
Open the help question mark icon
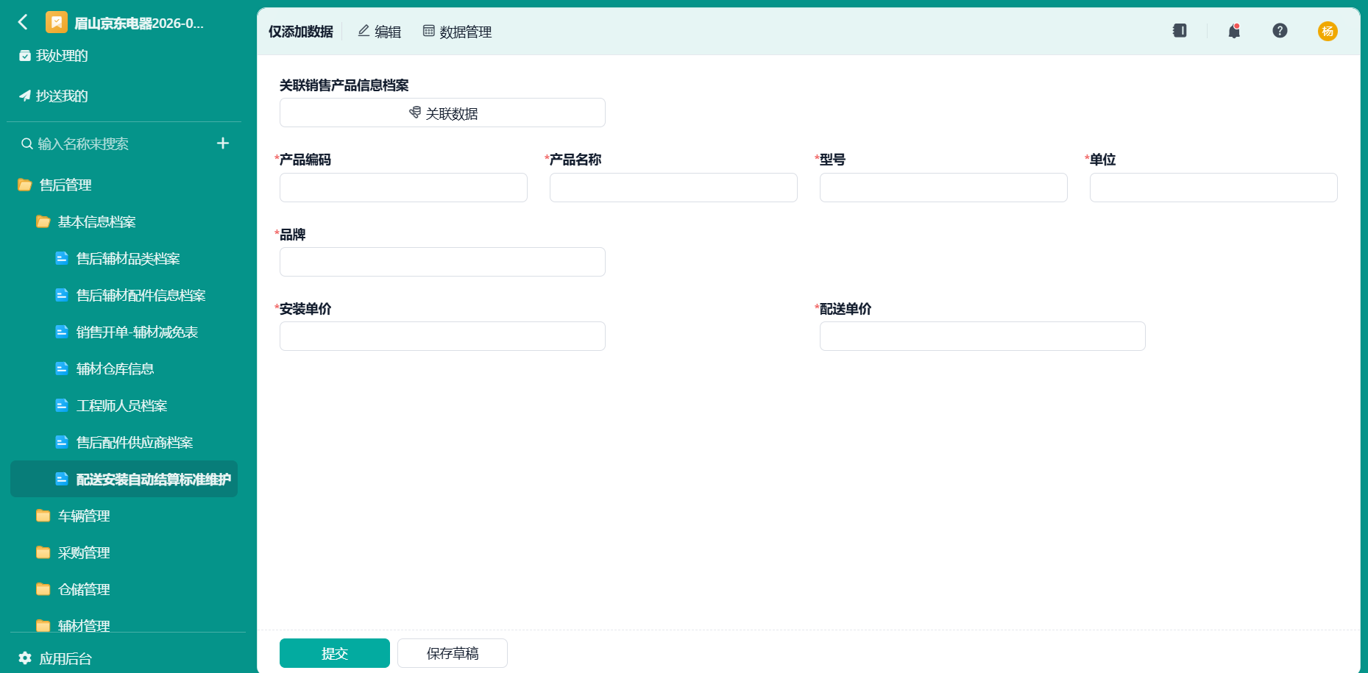pyautogui.click(x=1280, y=30)
